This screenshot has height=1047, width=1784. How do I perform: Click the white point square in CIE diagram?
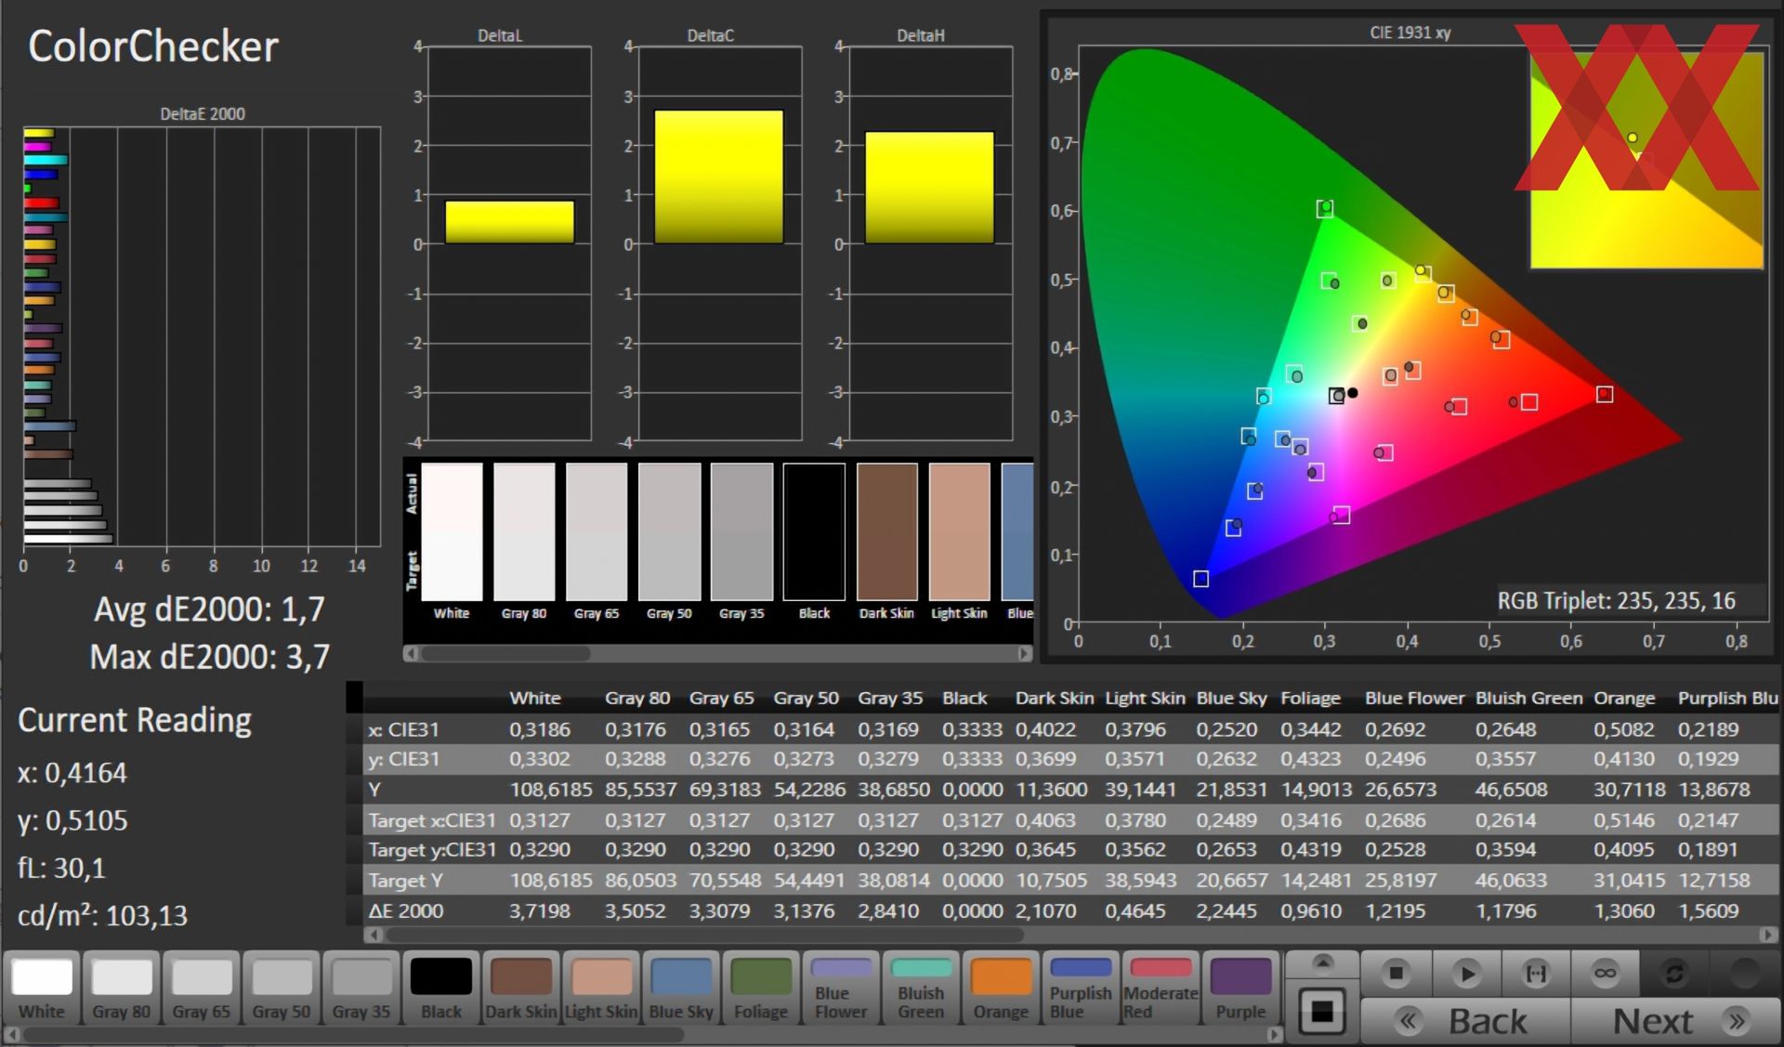click(x=1336, y=396)
